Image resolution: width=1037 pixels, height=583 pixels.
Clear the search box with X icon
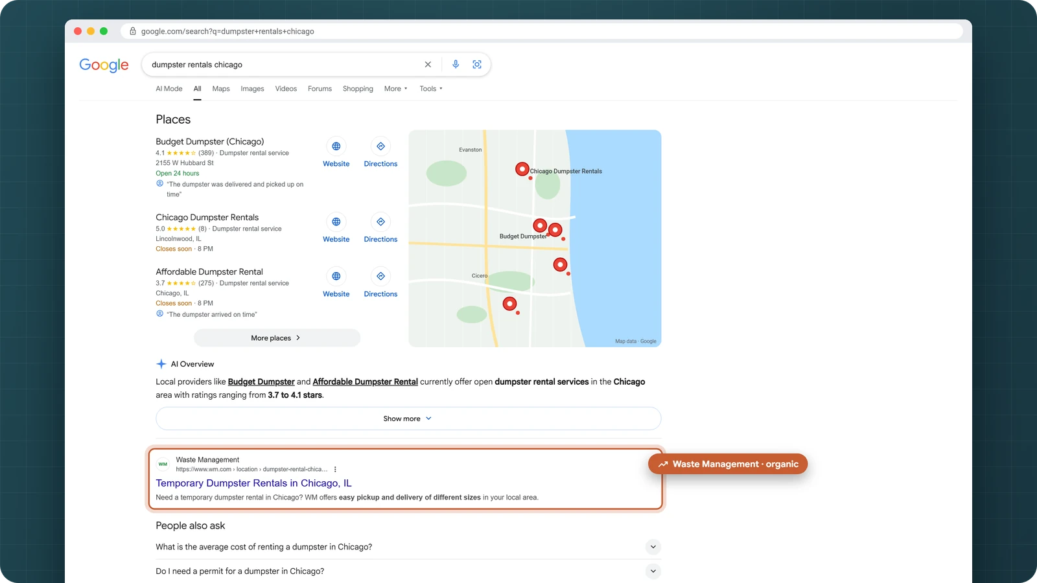[428, 65]
